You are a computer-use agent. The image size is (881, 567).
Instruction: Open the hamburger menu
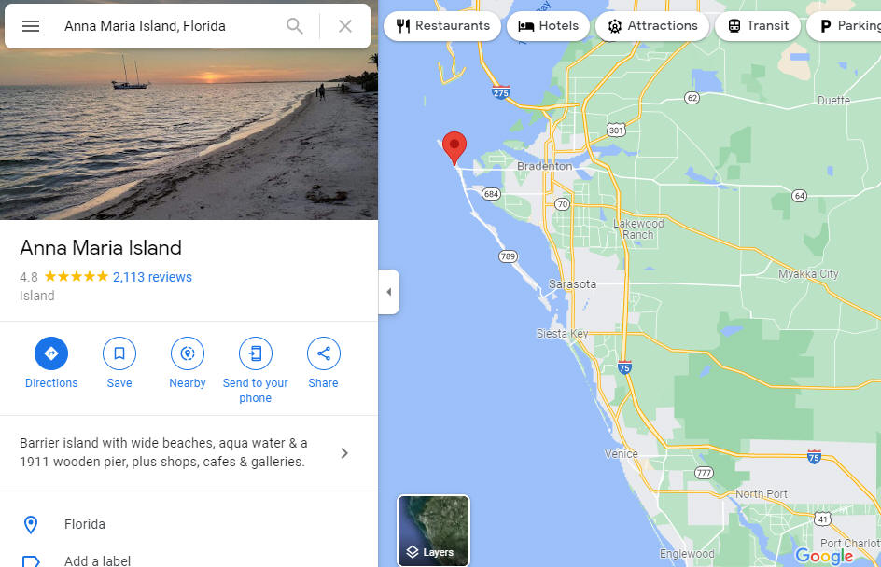point(31,26)
